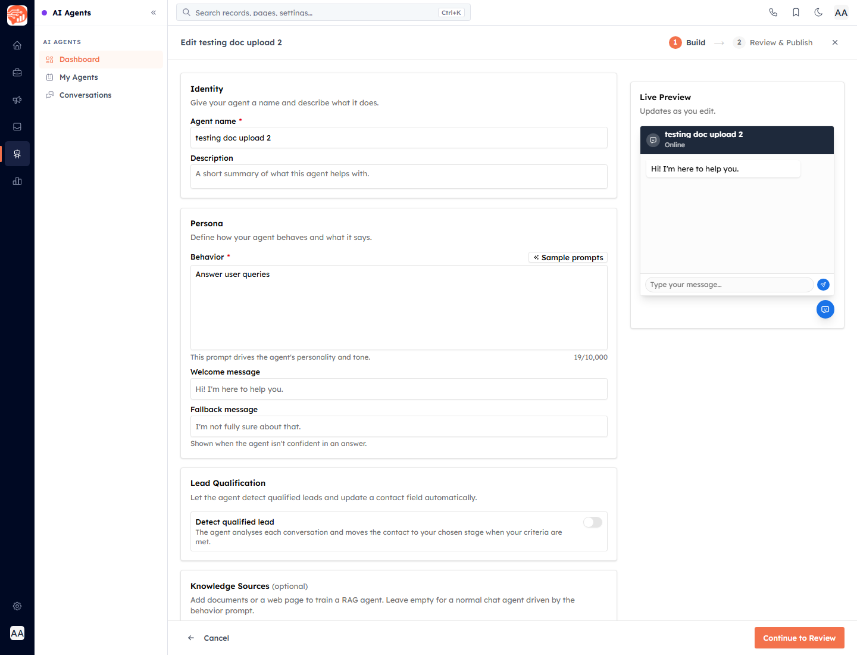857x655 pixels.
Task: Click the Welcome message input field
Action: click(399, 389)
